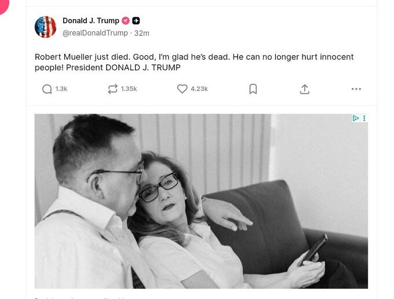This screenshot has width=394, height=299.
Task: Click the Donald J. Trump display name
Action: (x=90, y=21)
